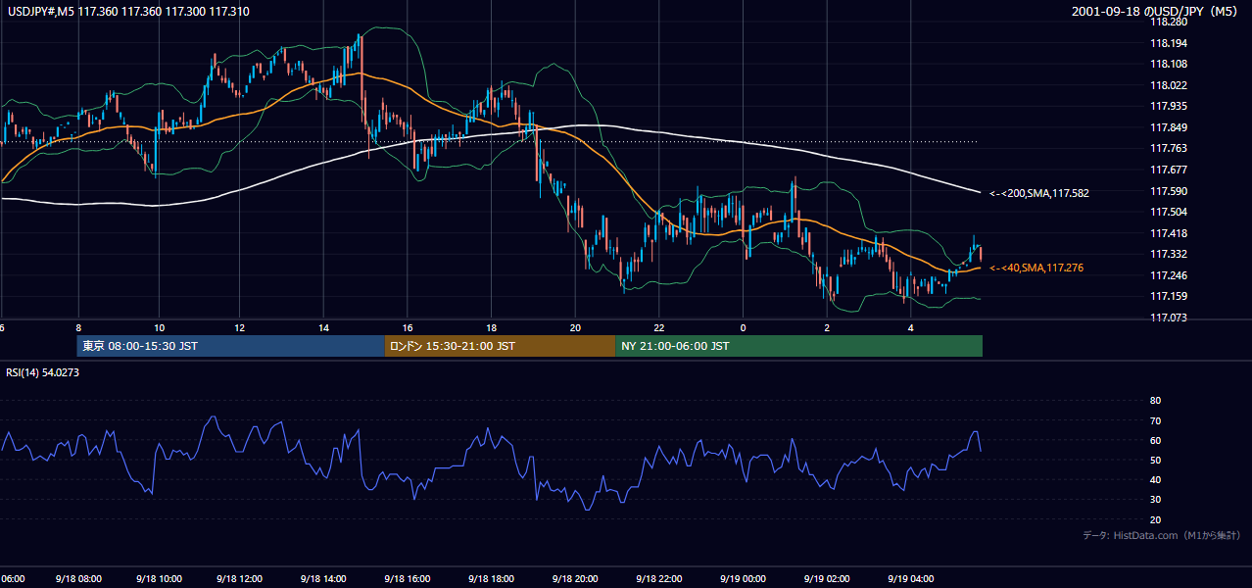Click hour marker 14 under the price chart
1252x588 pixels.
tap(322, 327)
